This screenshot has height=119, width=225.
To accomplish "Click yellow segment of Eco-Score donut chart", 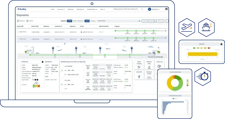I will [170, 83].
